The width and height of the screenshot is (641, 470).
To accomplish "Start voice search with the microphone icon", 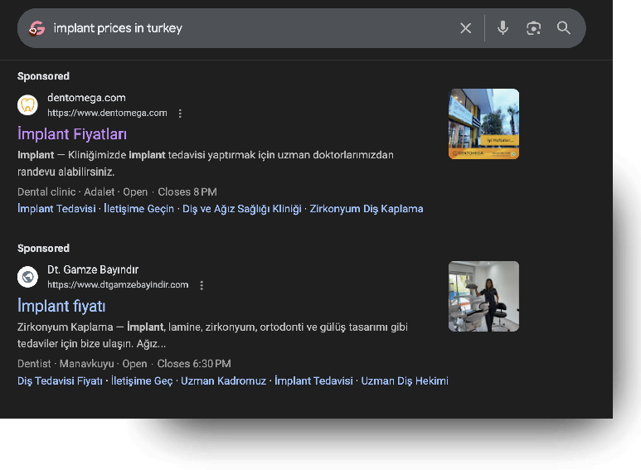I will [503, 28].
